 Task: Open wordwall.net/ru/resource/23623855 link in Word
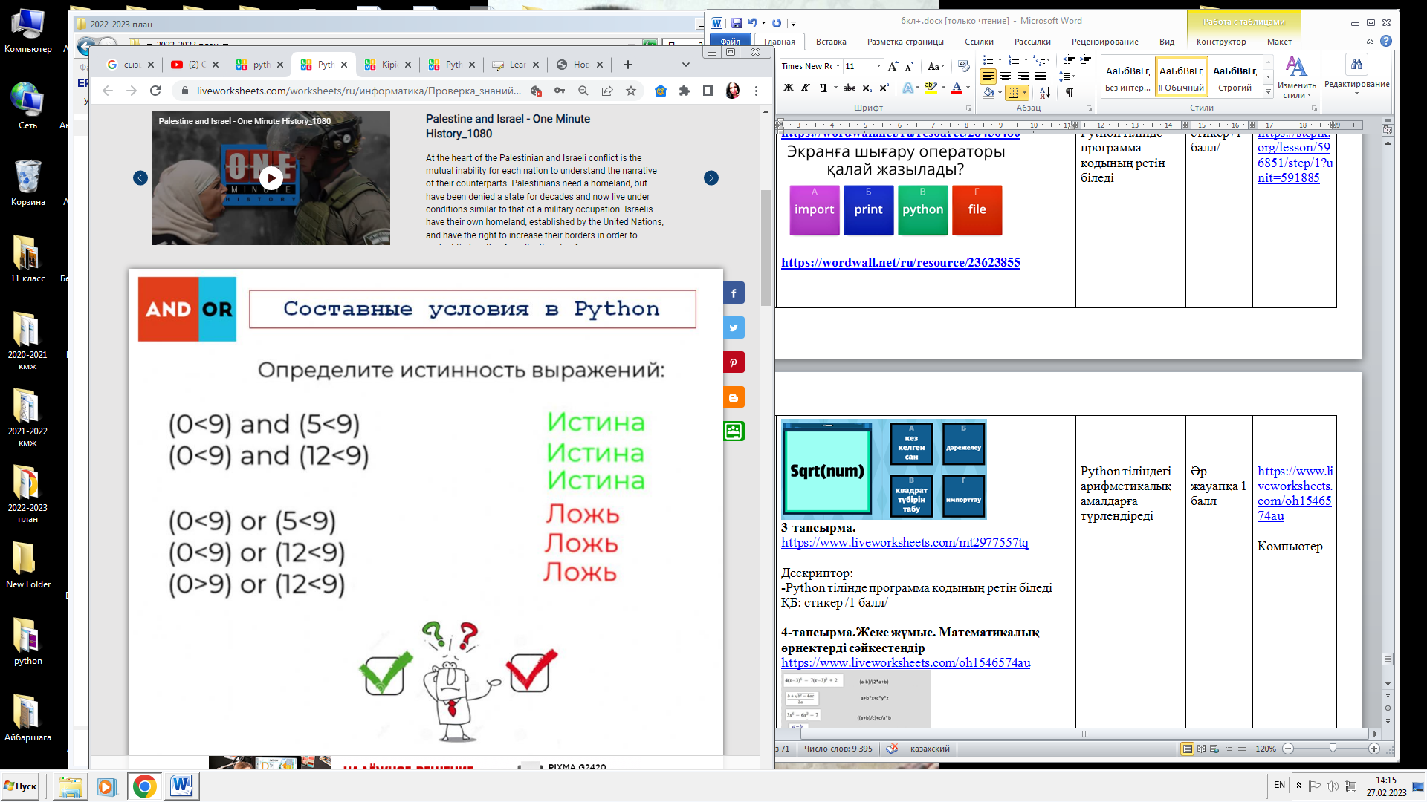pyautogui.click(x=900, y=262)
